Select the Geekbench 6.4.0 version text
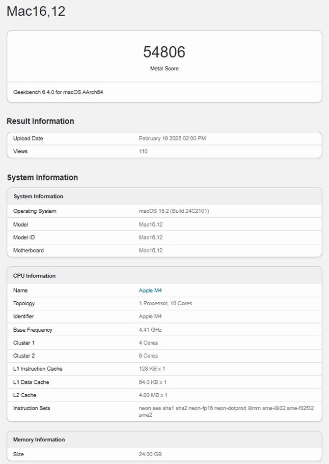The width and height of the screenshot is (329, 464). [x=58, y=92]
